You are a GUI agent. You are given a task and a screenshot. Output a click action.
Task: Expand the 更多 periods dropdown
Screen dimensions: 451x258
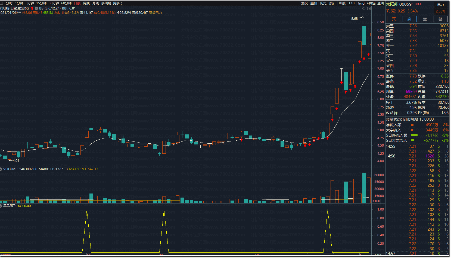point(118,3)
